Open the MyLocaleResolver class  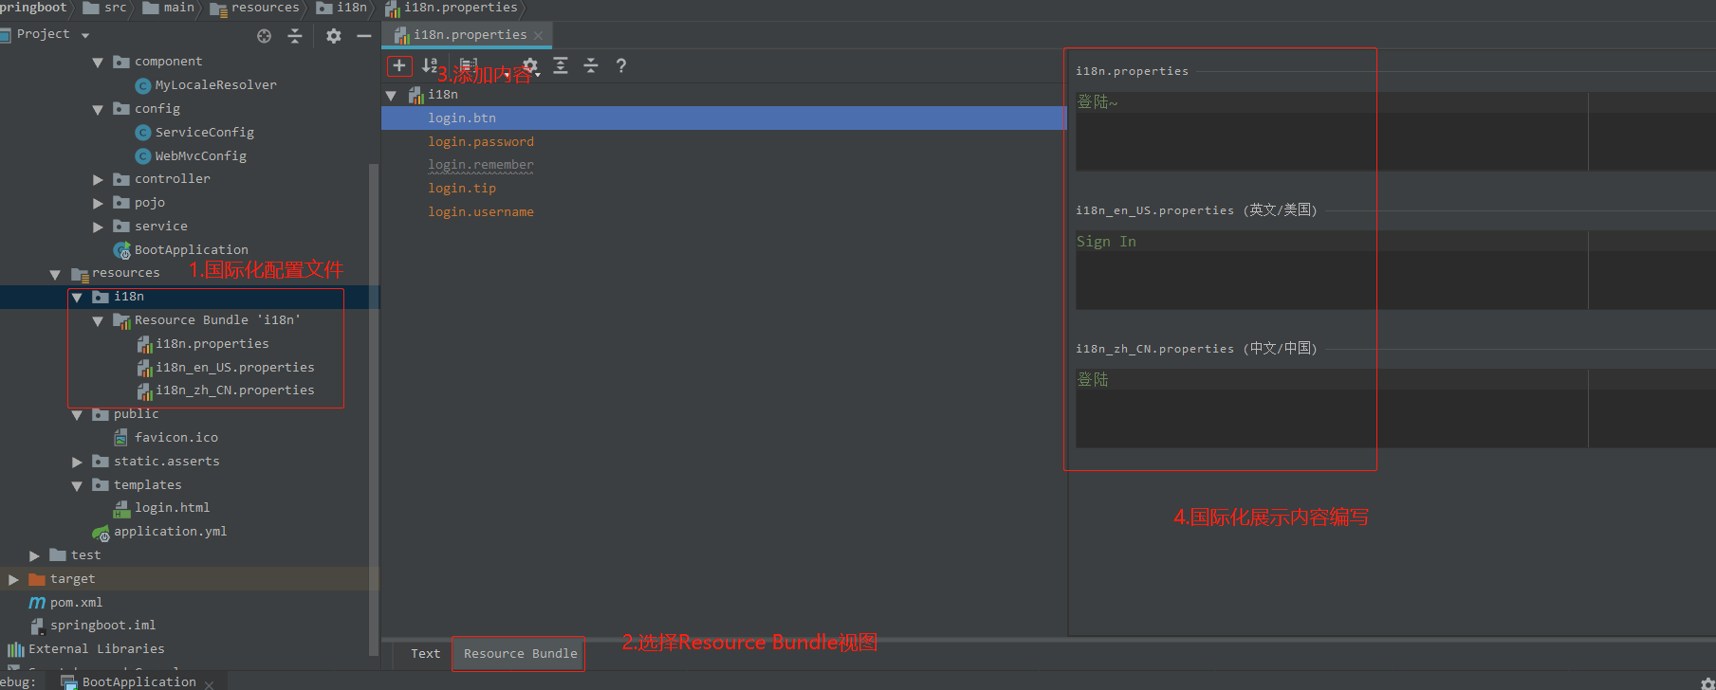pyautogui.click(x=206, y=85)
